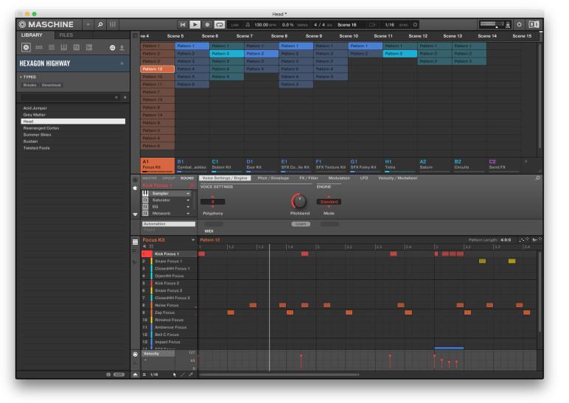
Task: Open the FX / Filter tab
Action: click(308, 178)
